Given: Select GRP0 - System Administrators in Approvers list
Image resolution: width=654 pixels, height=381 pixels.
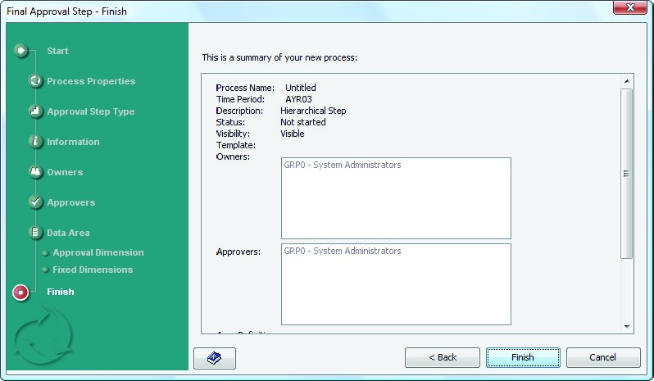Looking at the screenshot, I should 343,252.
